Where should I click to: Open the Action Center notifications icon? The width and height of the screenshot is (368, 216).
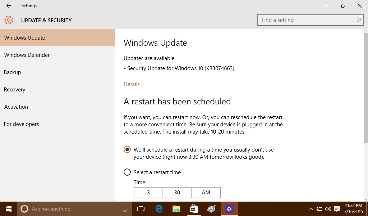click(337, 209)
